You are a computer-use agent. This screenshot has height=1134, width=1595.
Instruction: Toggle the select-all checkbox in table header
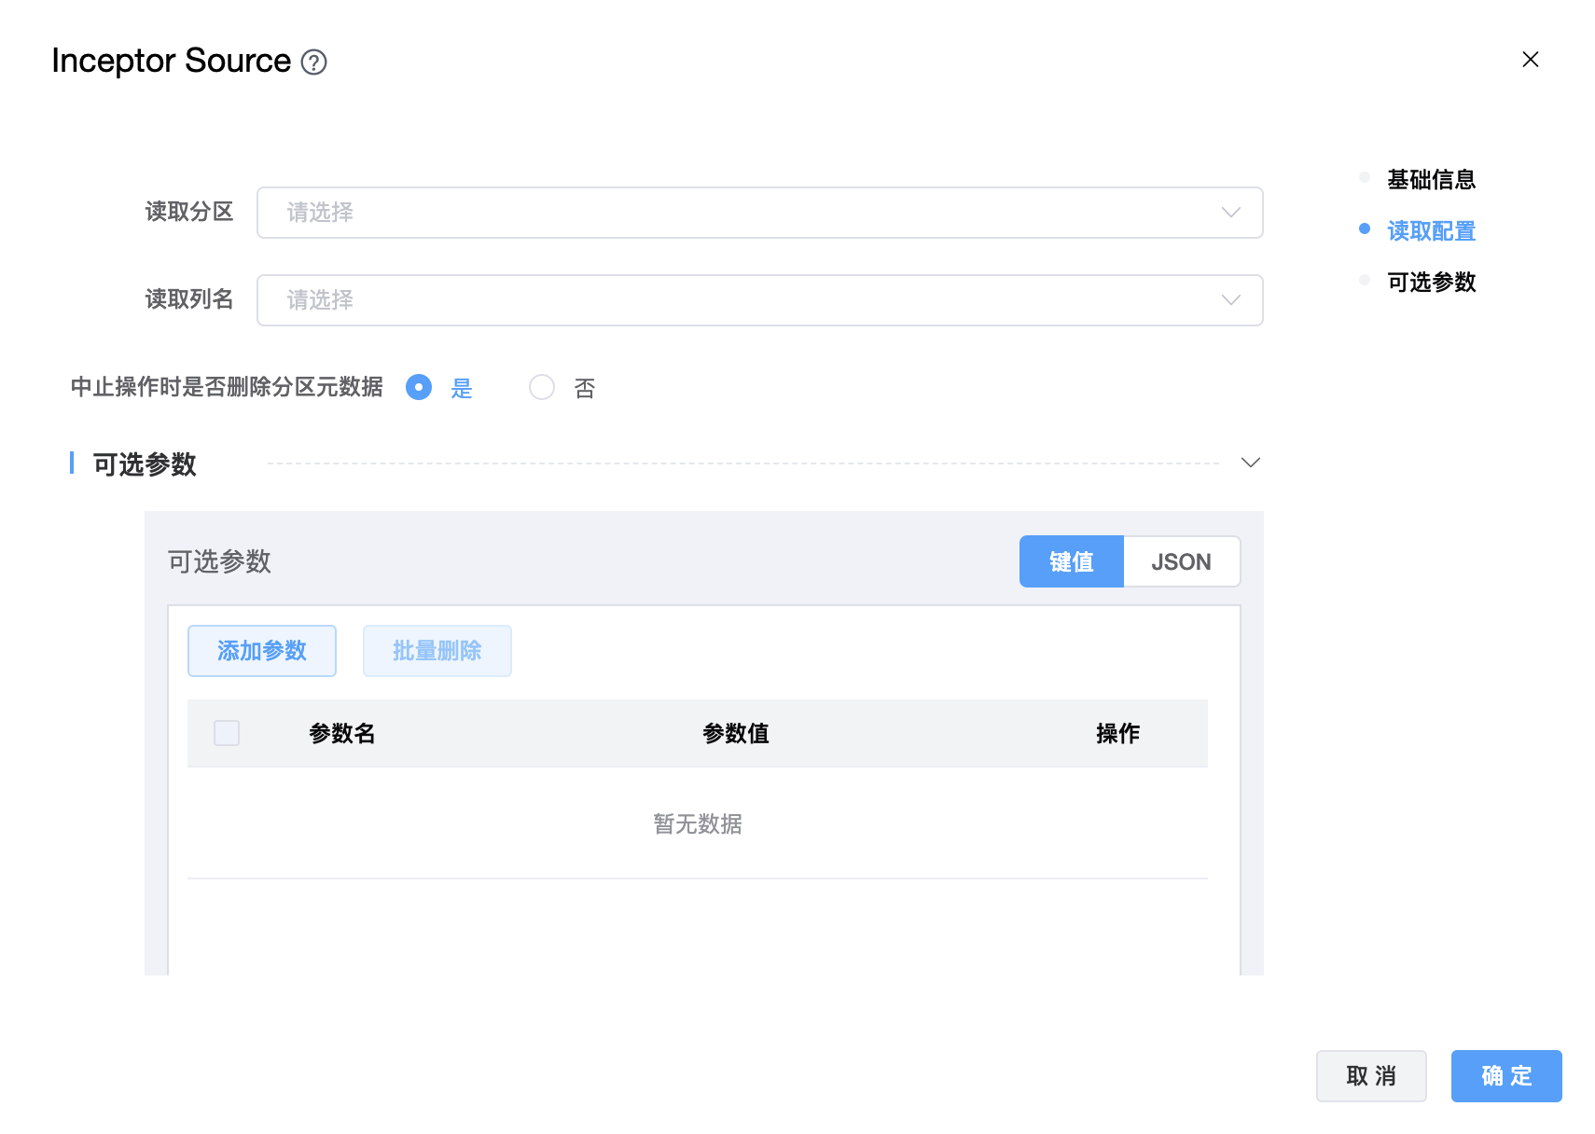227,733
